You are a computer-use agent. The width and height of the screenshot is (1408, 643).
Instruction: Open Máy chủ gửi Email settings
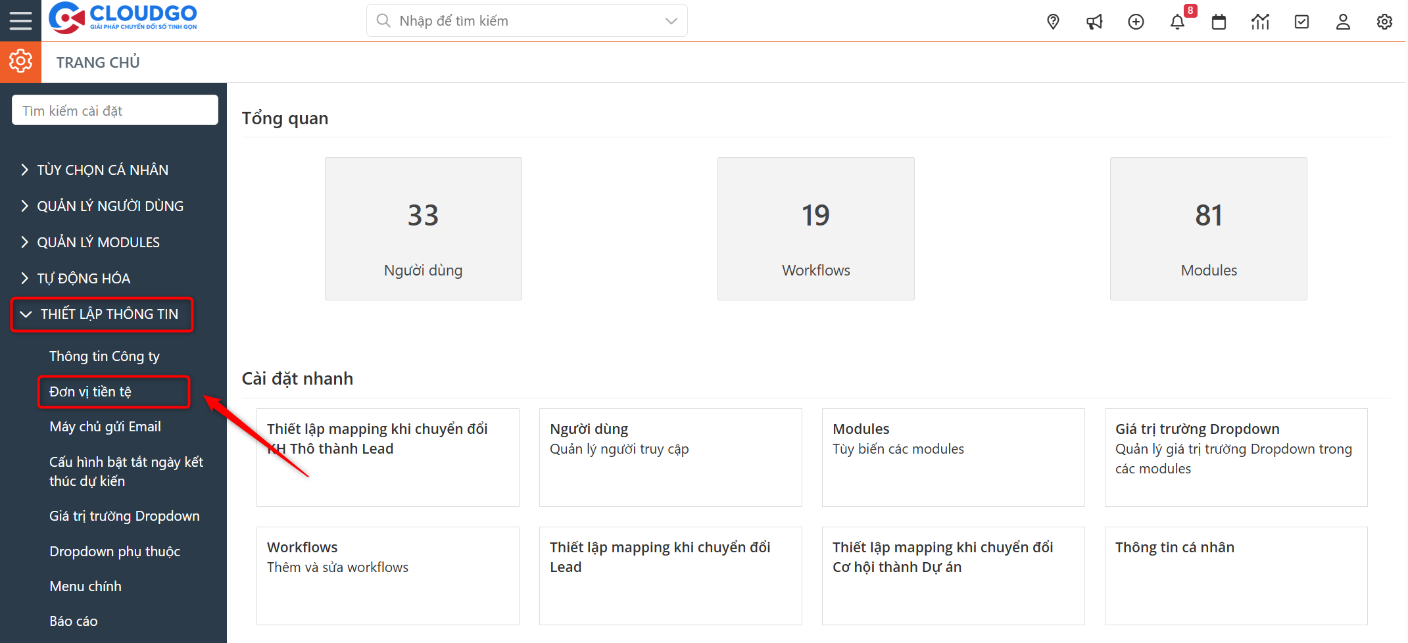tap(105, 427)
